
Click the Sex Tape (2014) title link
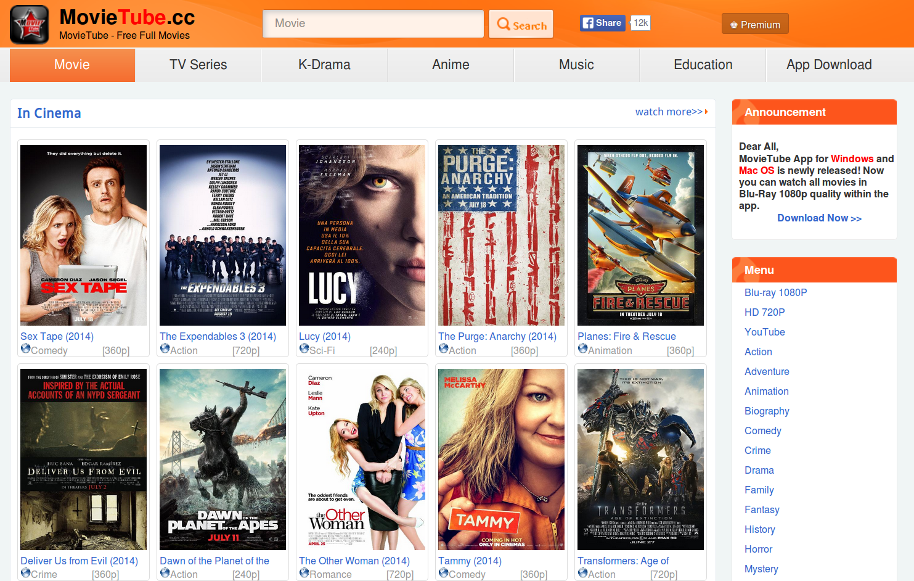pos(57,336)
